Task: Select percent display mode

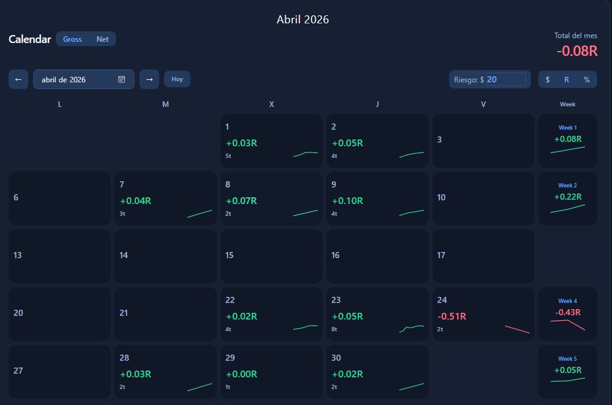Action: point(587,79)
